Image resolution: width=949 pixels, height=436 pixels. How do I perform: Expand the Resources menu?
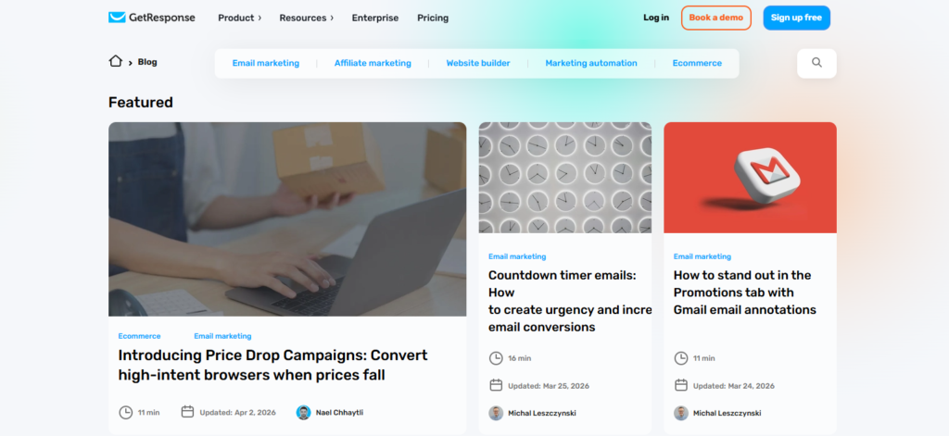coord(306,18)
